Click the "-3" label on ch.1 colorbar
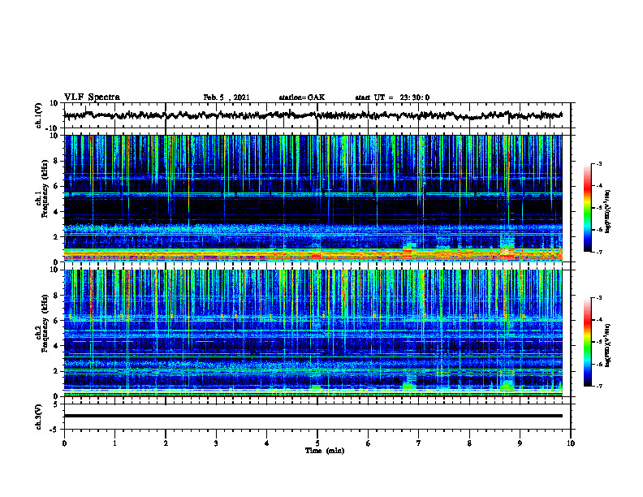The width and height of the screenshot is (643, 497). click(x=599, y=164)
